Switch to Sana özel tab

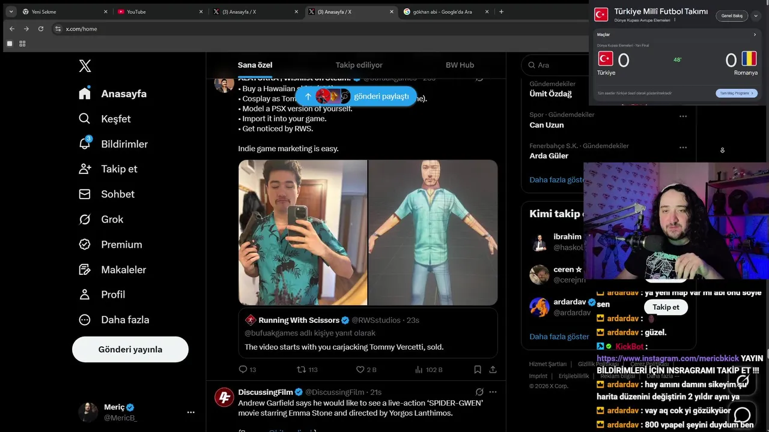[x=255, y=65]
